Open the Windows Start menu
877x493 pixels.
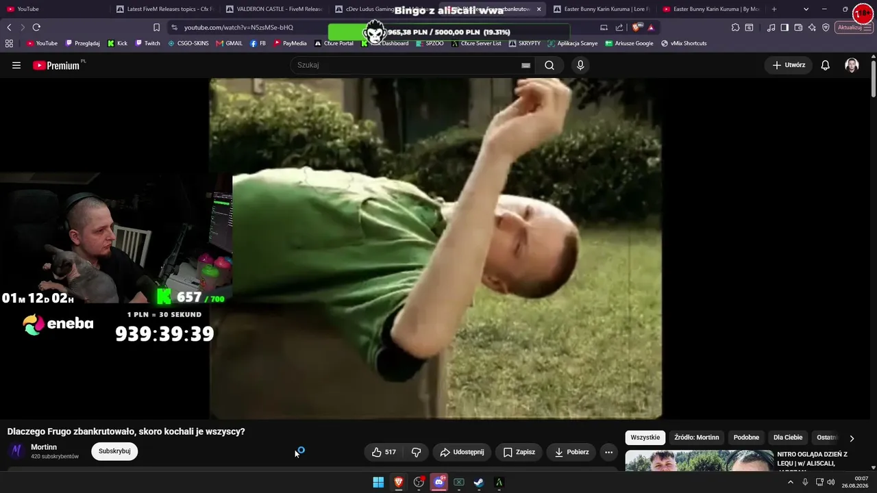click(378, 483)
